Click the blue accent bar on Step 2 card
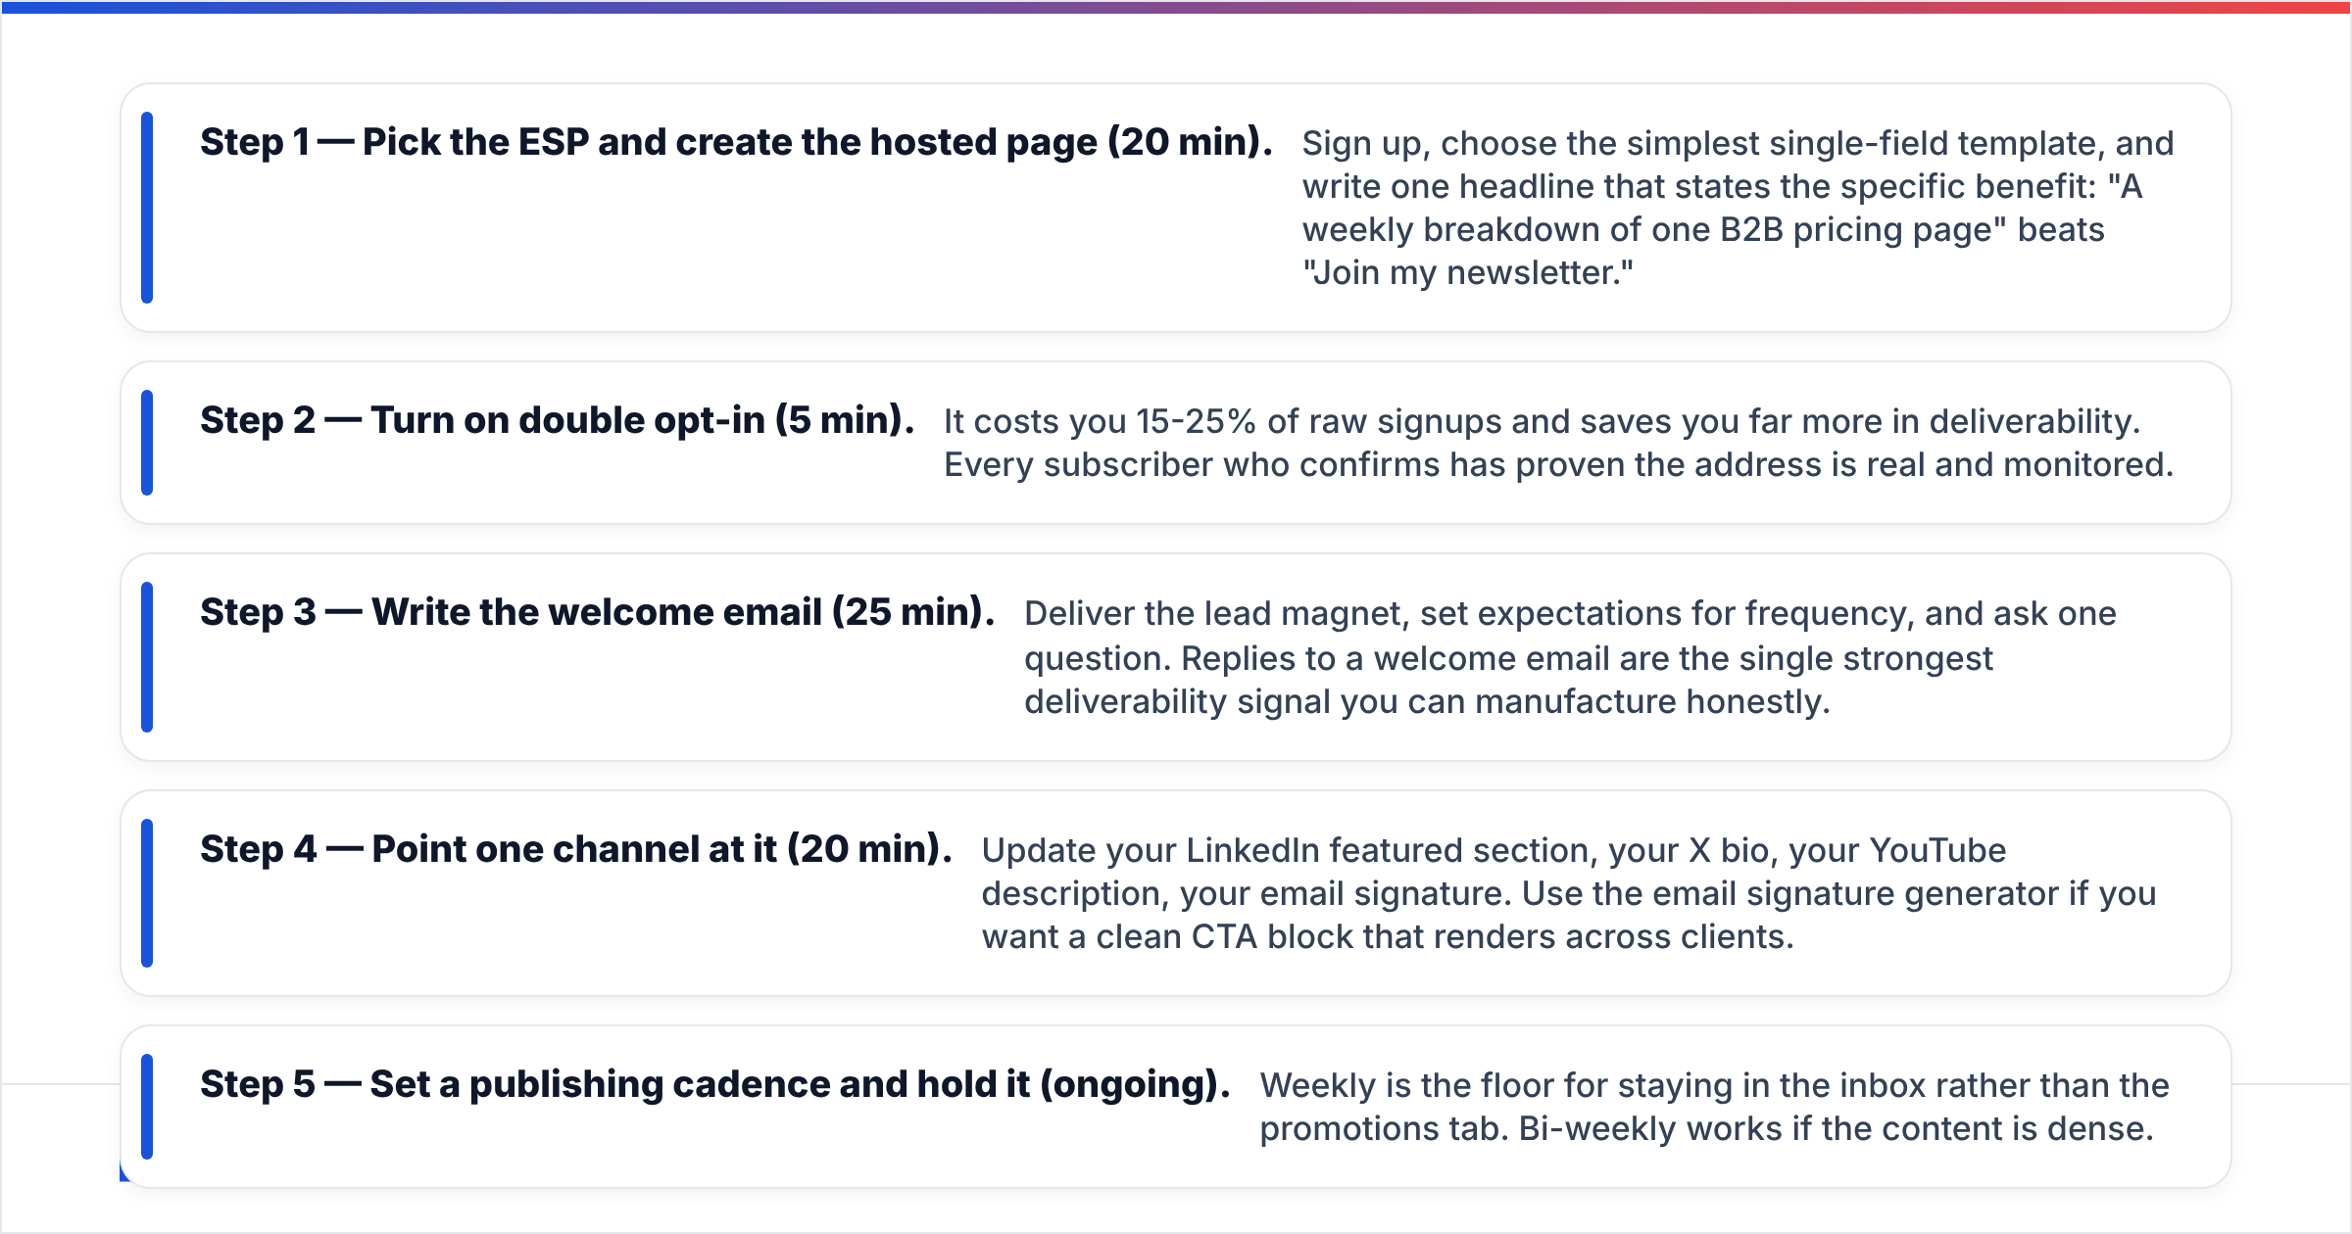Image resolution: width=2352 pixels, height=1234 pixels. (x=147, y=443)
